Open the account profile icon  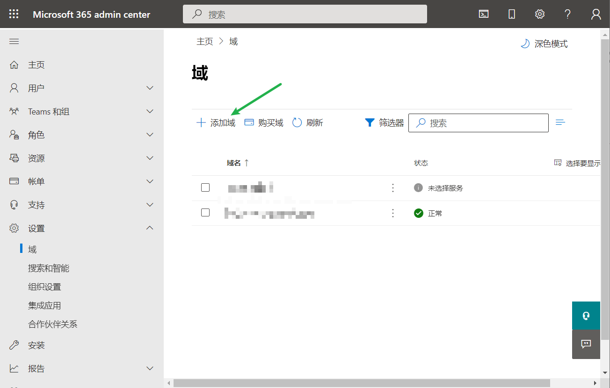[596, 14]
